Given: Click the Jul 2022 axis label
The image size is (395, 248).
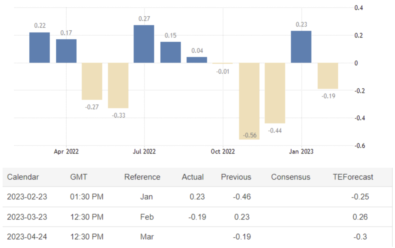Looking at the screenshot, I should click(x=144, y=152).
